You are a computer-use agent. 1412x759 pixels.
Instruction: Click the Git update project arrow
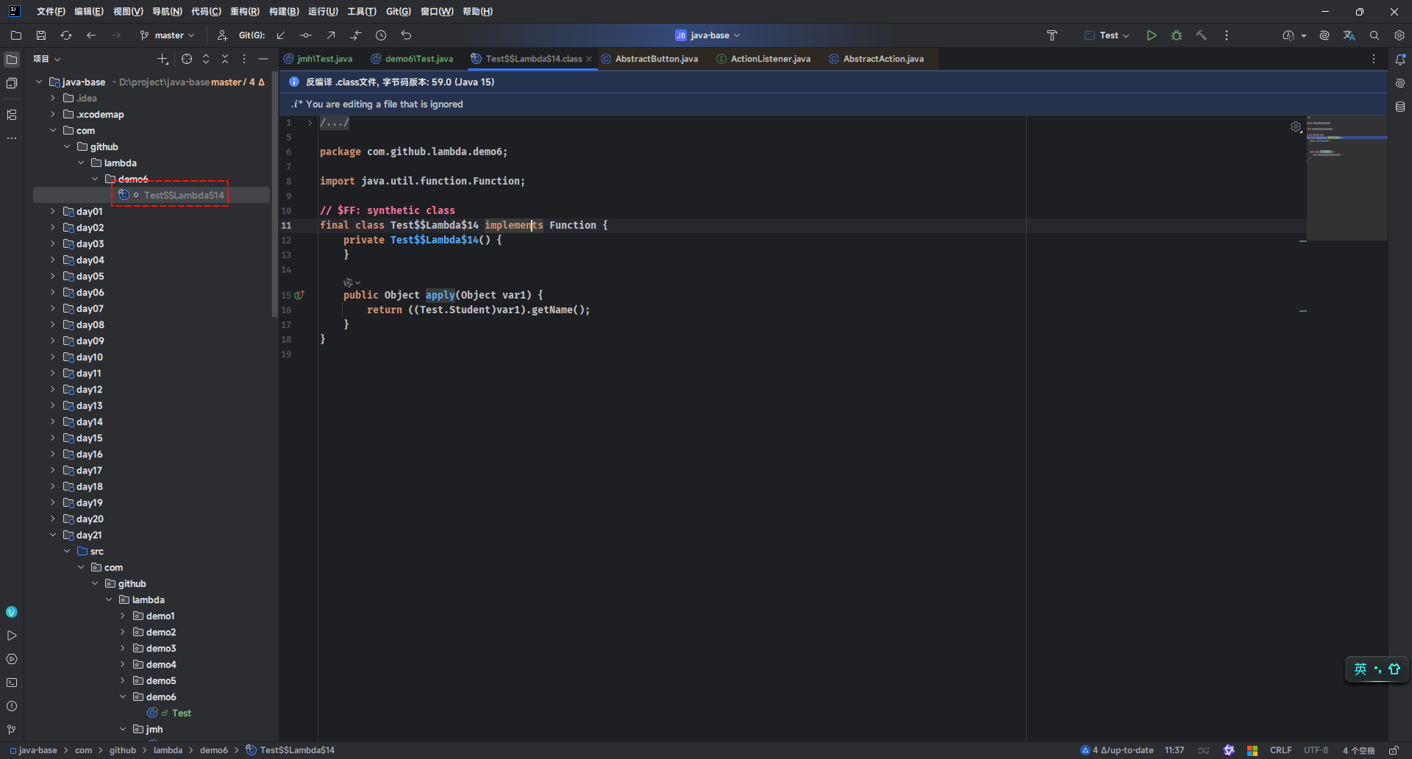coord(281,35)
